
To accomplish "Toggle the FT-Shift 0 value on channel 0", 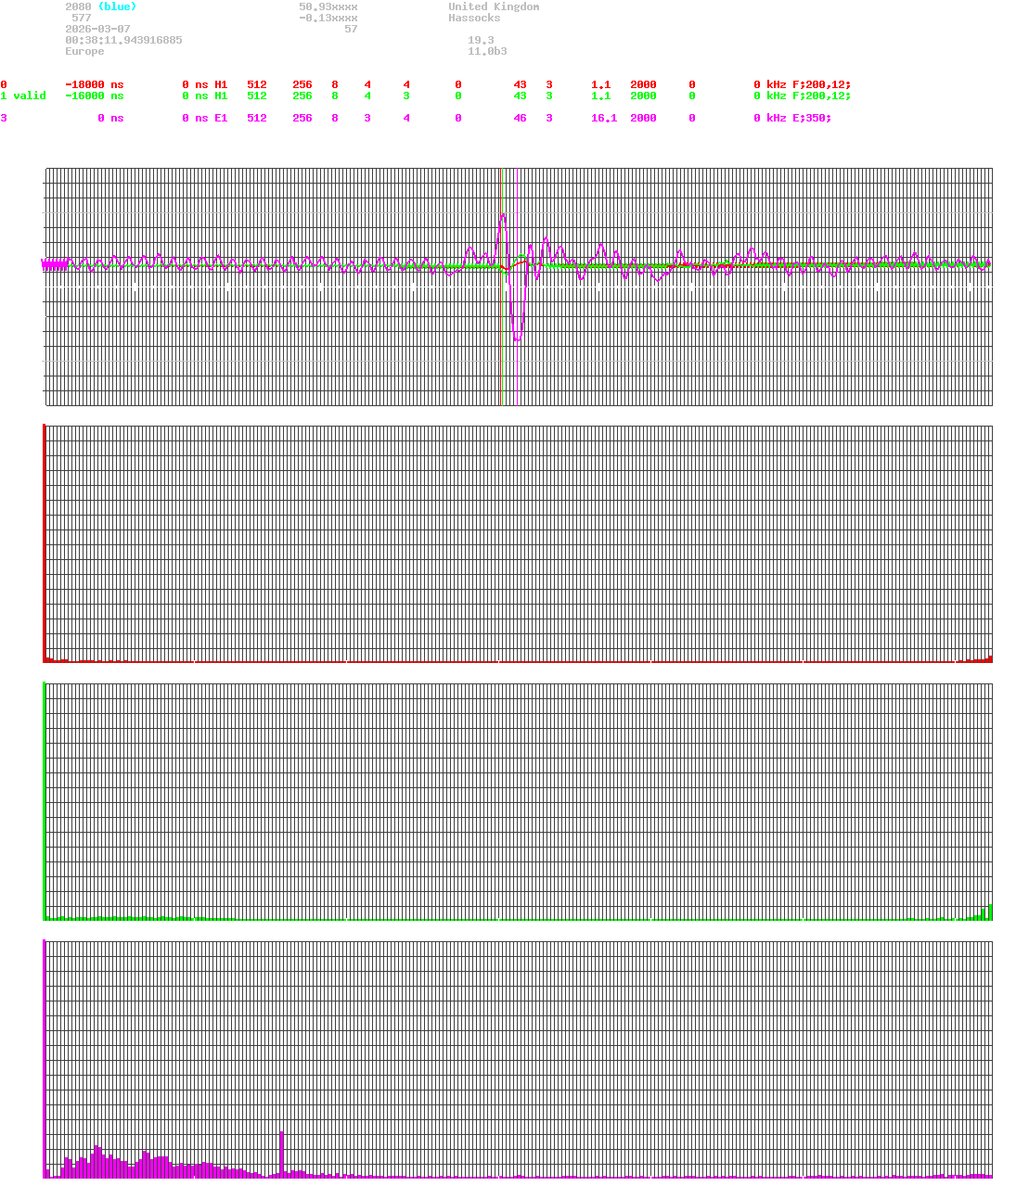I will coord(457,84).
